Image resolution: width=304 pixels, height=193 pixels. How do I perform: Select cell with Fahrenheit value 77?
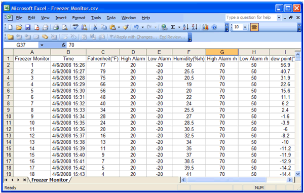point(103,65)
